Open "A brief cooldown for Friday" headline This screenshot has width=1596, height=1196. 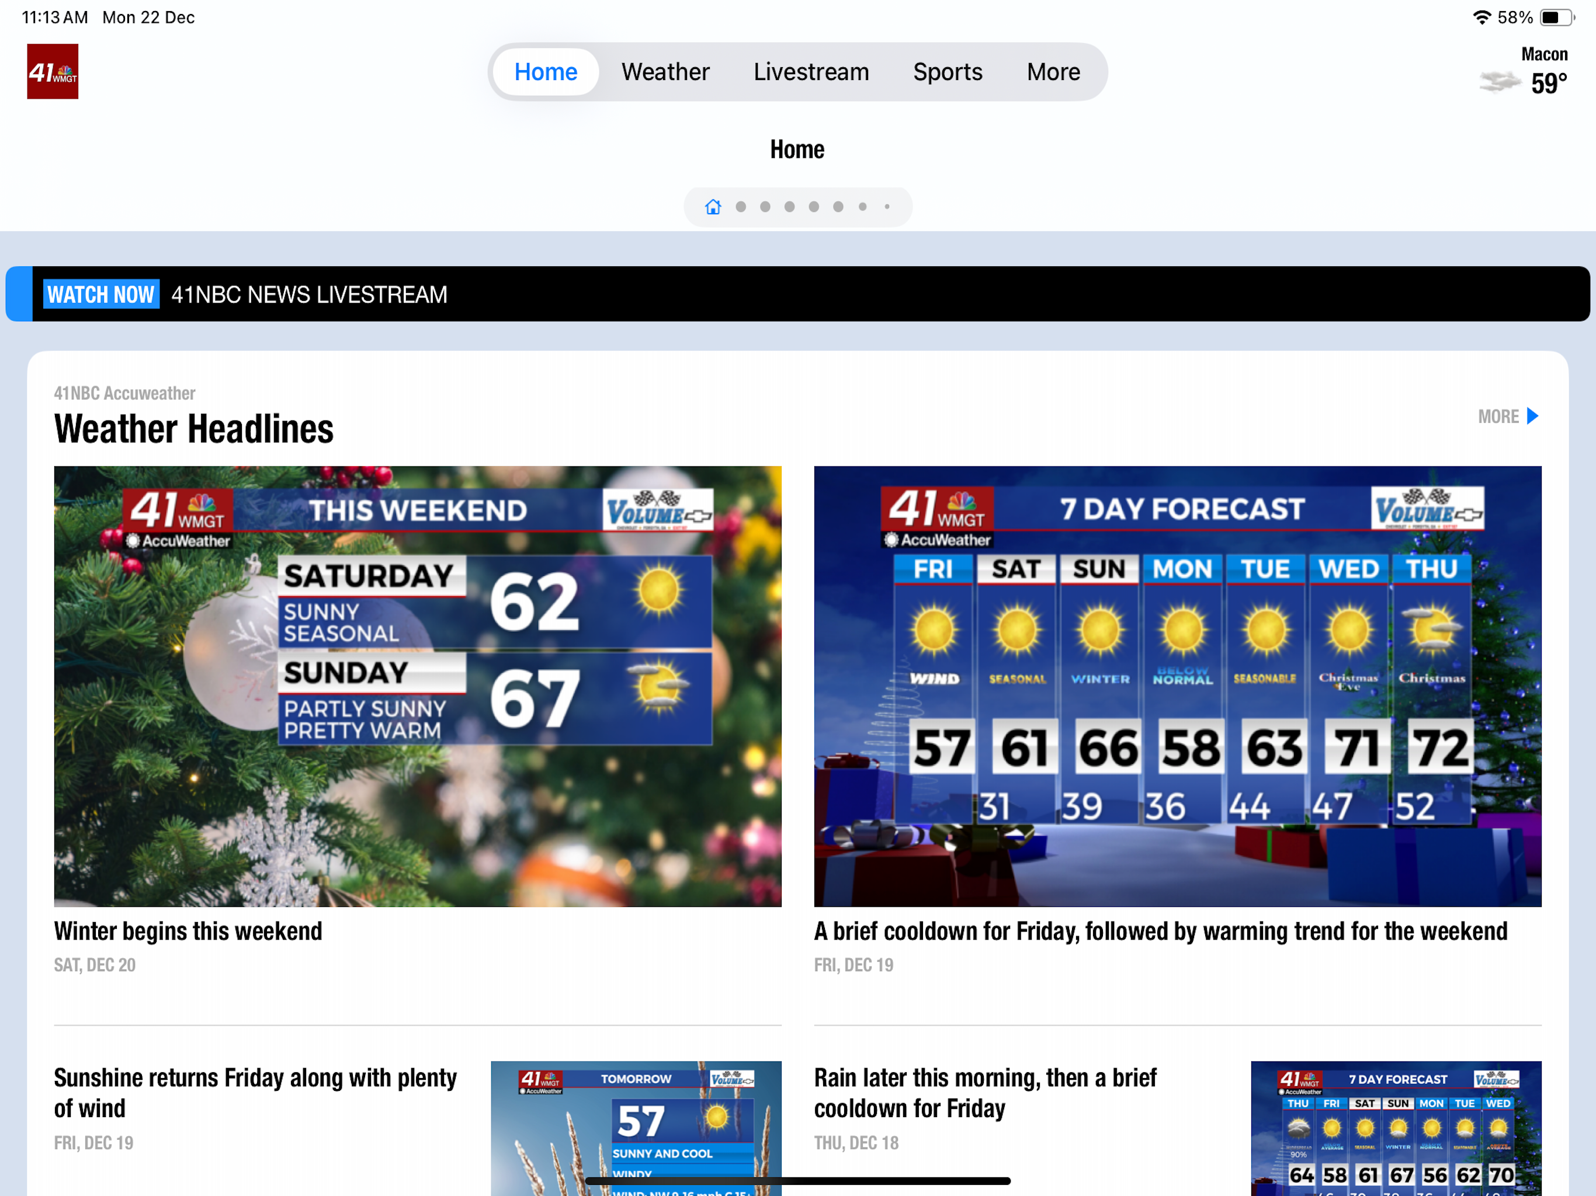pos(1160,931)
